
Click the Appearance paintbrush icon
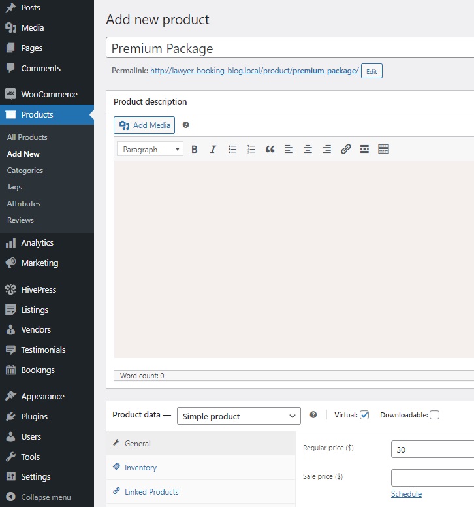[x=10, y=396]
